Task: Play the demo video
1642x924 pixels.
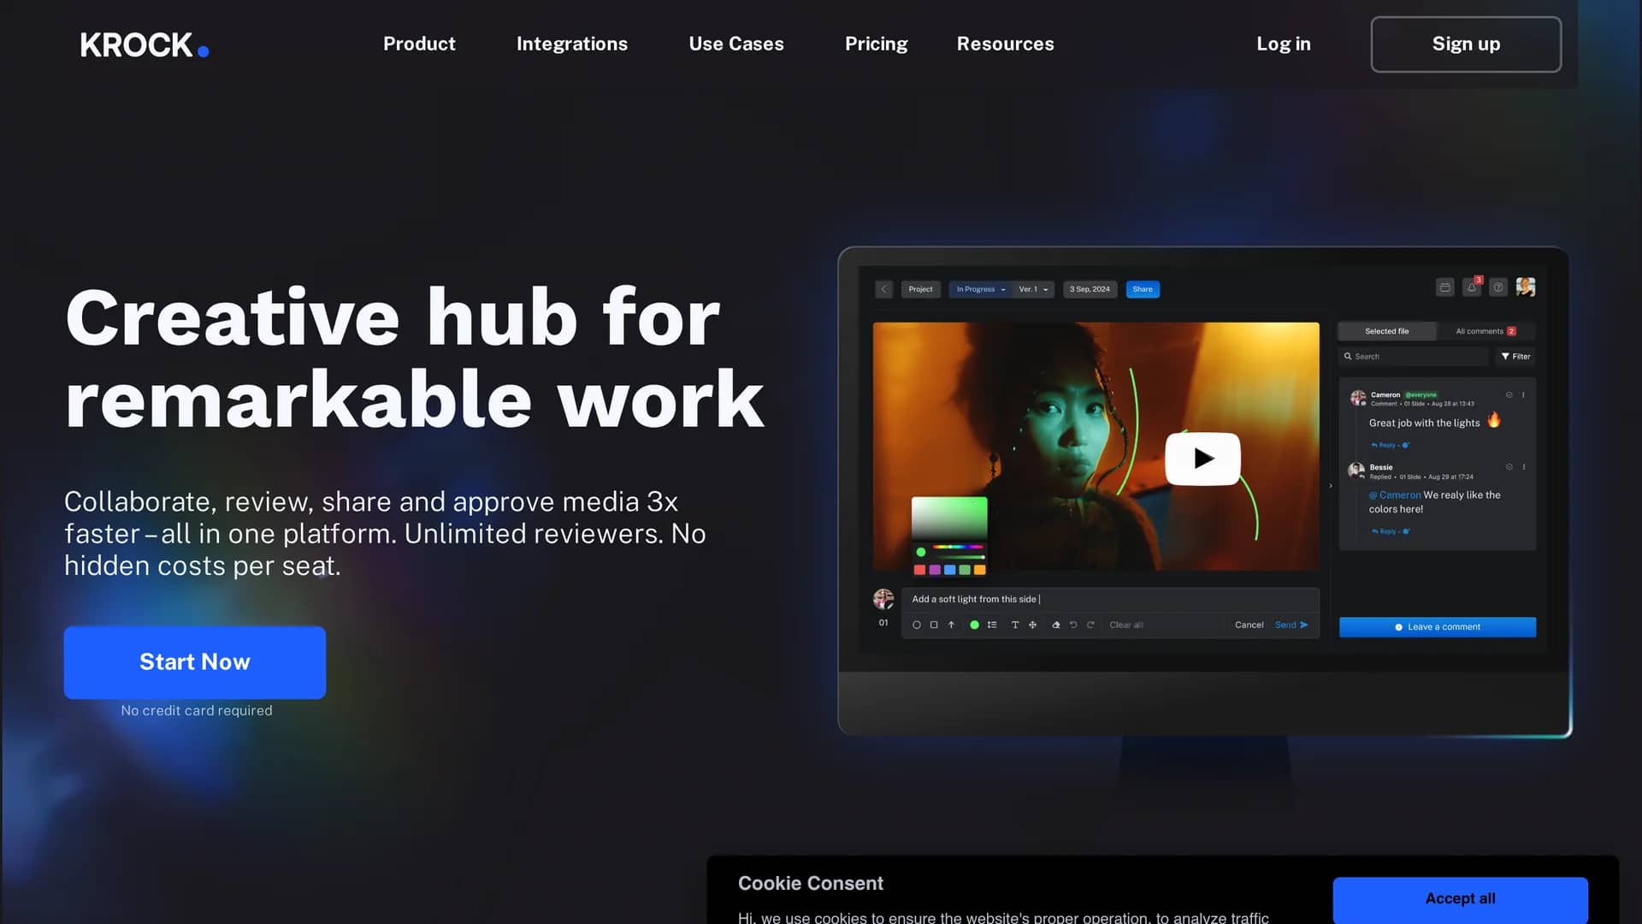Action: (1202, 459)
